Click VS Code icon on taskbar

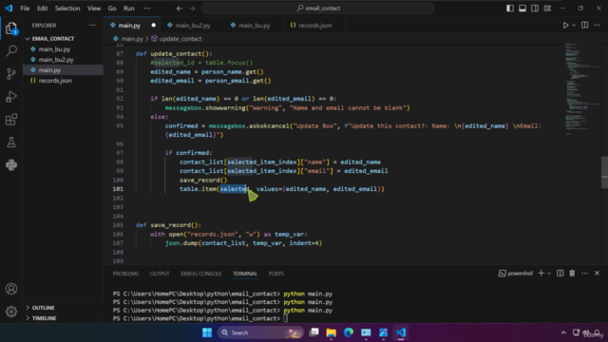401,332
